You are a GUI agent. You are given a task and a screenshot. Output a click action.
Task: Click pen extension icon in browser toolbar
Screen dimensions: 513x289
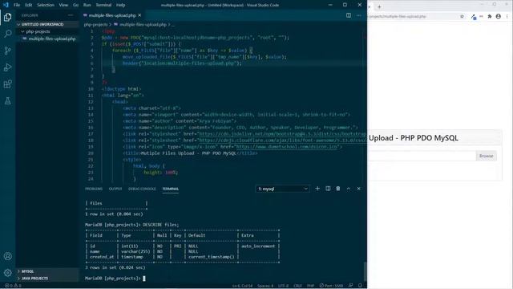pyautogui.click(x=474, y=17)
